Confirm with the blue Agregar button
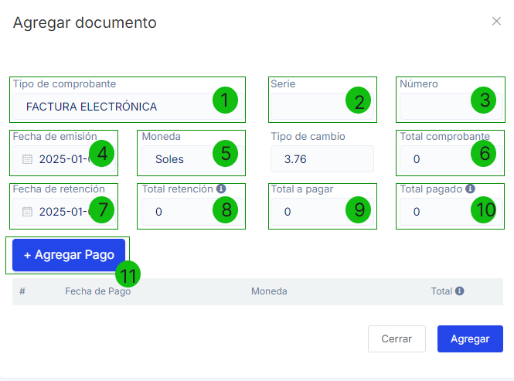The image size is (514, 381). pyautogui.click(x=470, y=339)
